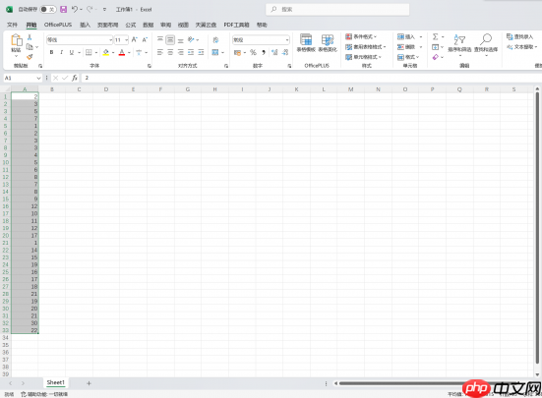This screenshot has height=398, width=542.
Task: Open the Font dialog launcher
Action: [150, 66]
